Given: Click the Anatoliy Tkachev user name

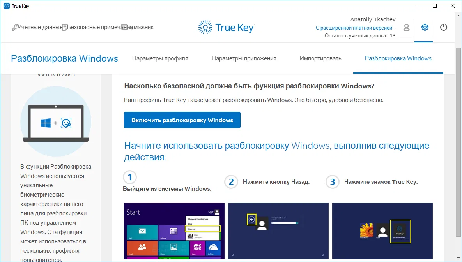Looking at the screenshot, I should [373, 19].
